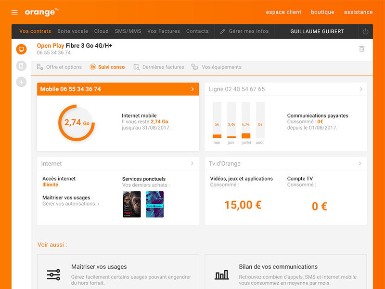Select the Offre et options tab icon
The image size is (385, 289).
click(x=39, y=67)
